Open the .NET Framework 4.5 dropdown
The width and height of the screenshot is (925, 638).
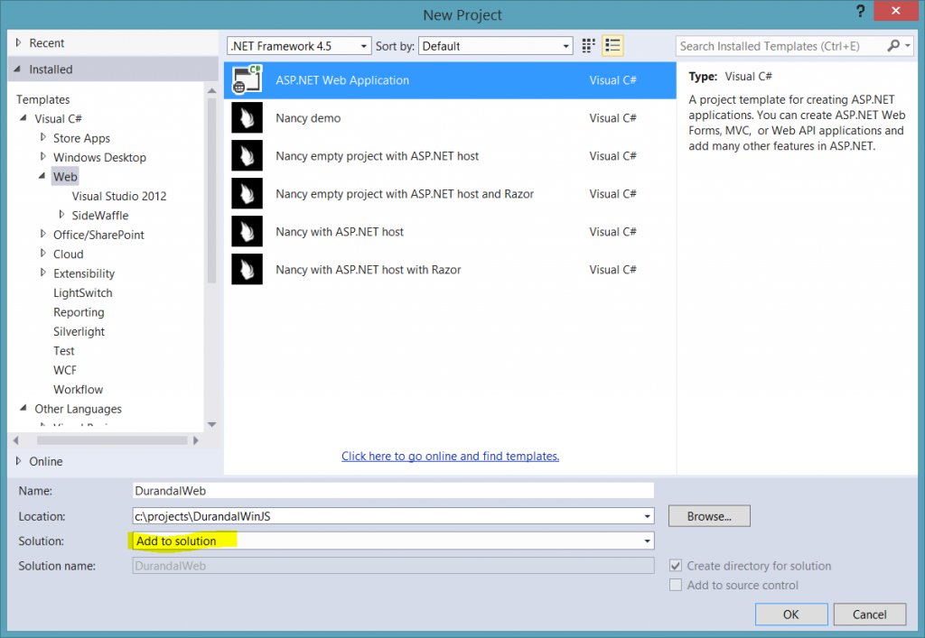363,45
